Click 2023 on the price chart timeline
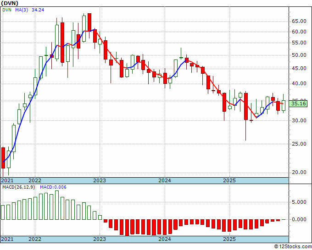The width and height of the screenshot is (312, 250). click(x=100, y=180)
